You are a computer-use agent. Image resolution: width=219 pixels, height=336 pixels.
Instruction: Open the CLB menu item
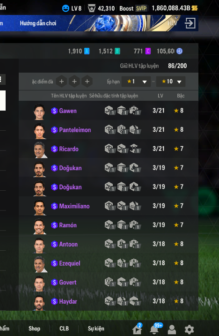(x=64, y=329)
